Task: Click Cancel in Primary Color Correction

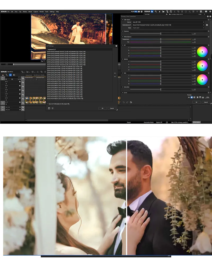Action: pos(206,102)
